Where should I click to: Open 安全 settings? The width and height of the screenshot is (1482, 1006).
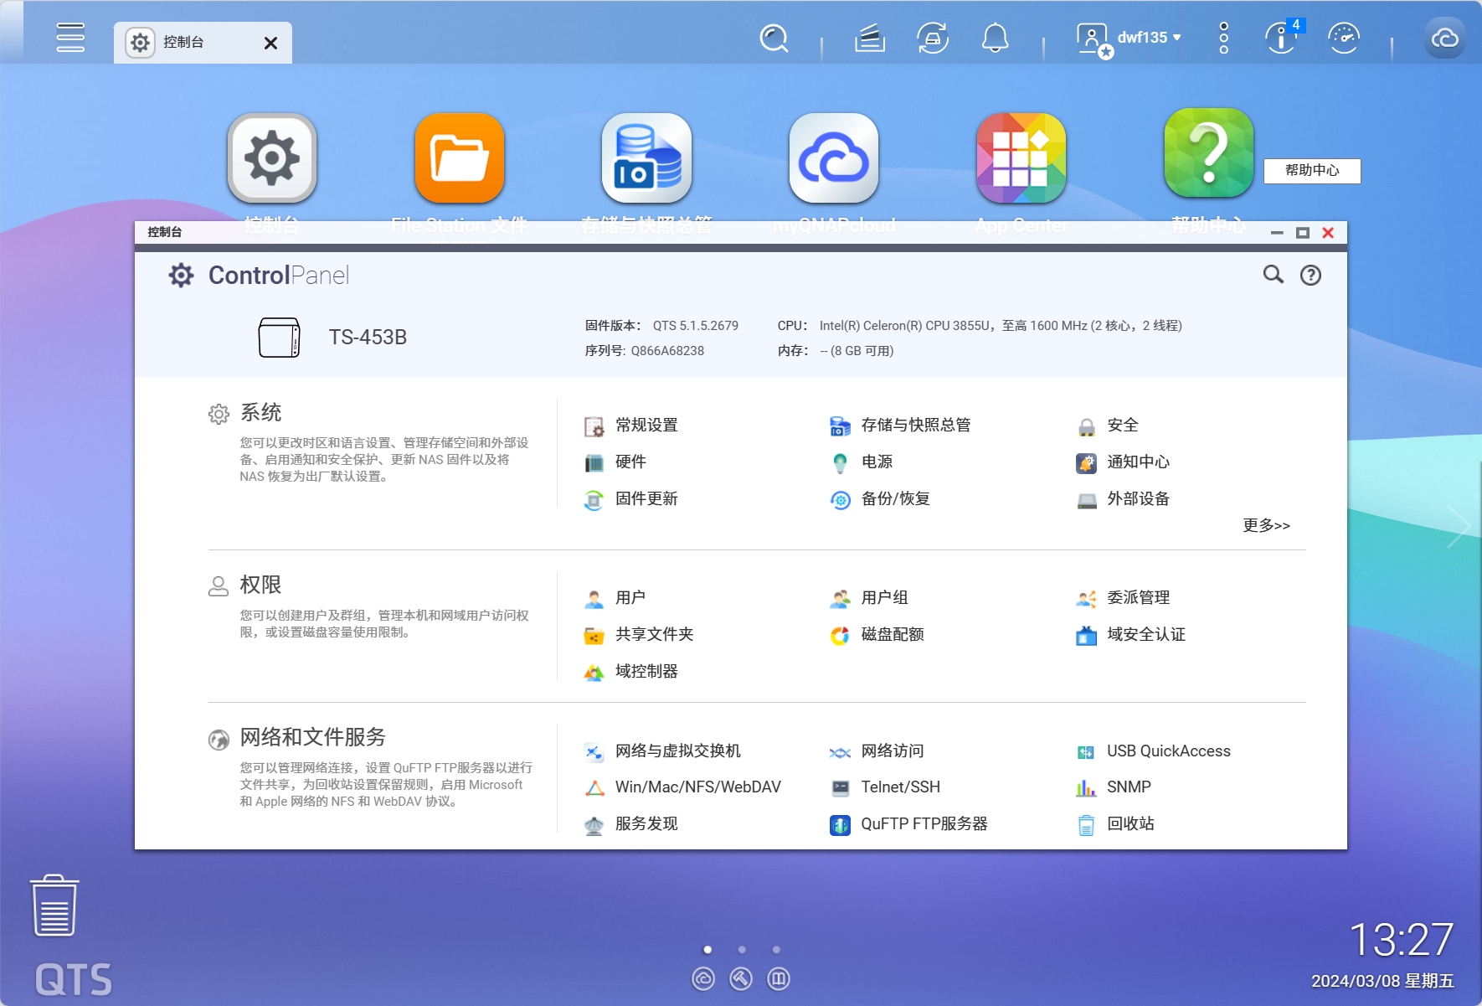(1107, 426)
